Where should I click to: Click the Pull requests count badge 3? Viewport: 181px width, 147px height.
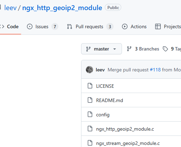[x=110, y=26]
